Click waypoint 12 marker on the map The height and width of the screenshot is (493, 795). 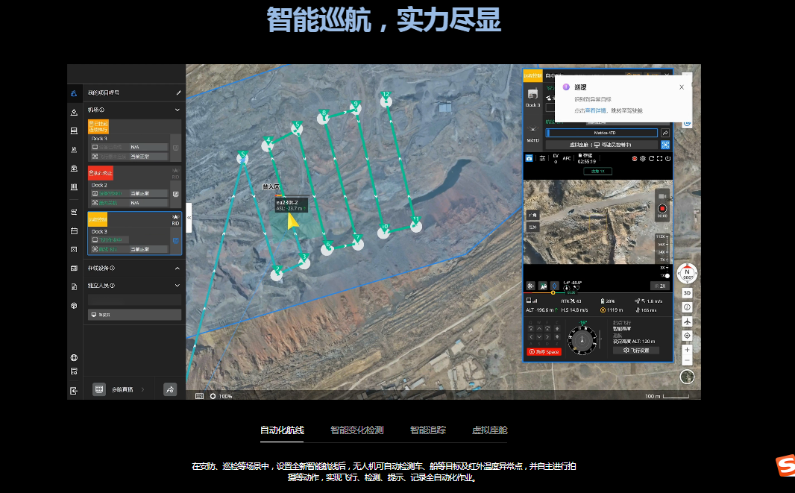click(x=386, y=99)
